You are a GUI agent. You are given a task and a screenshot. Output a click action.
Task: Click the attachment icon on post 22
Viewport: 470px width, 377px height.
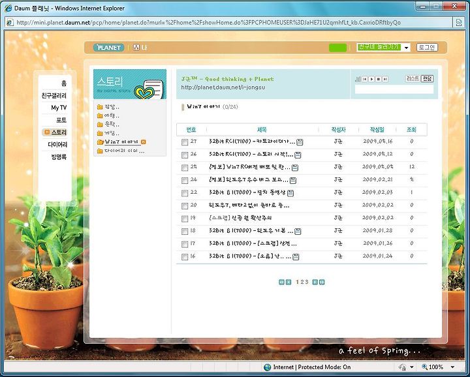tap(290, 193)
